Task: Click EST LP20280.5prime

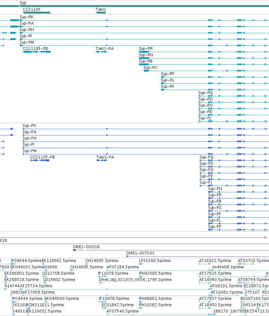Action: [x=155, y=260]
